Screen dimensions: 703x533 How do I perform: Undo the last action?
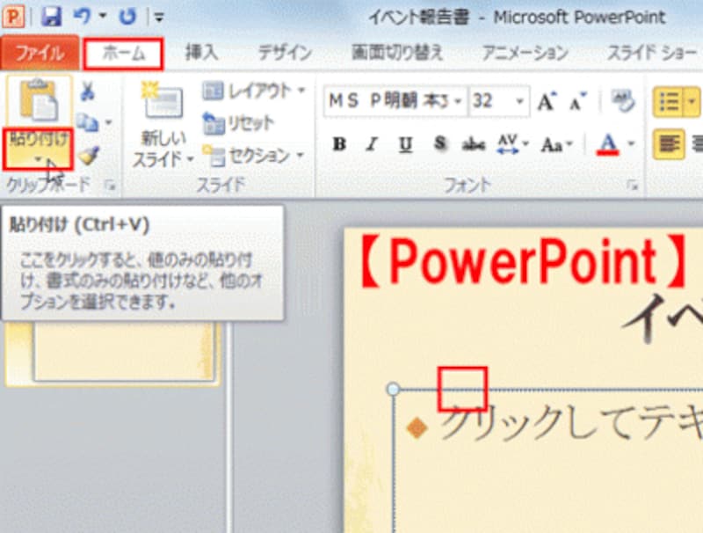coord(82,17)
